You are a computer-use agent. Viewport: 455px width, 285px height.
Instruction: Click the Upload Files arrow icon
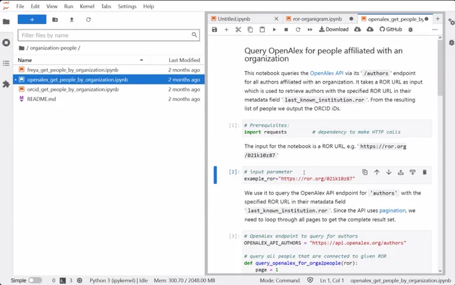point(72,19)
